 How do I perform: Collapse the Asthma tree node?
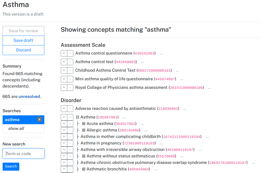tap(77, 117)
